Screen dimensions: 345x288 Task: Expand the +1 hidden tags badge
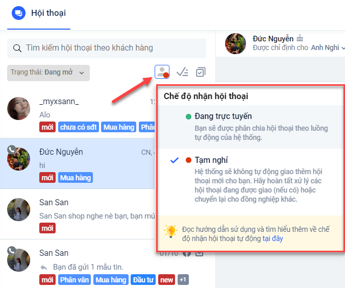tap(183, 280)
